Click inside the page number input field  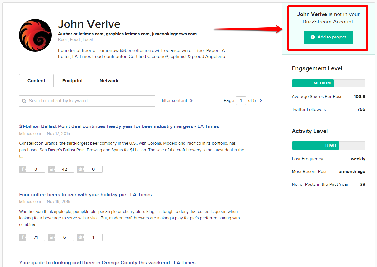241,100
